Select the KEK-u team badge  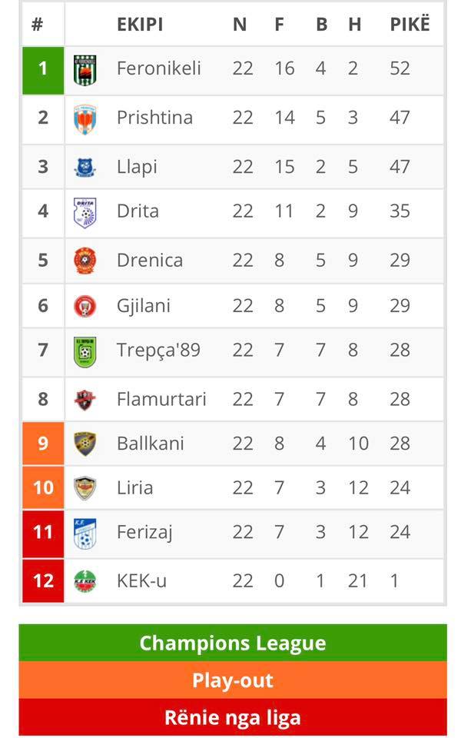pos(85,581)
